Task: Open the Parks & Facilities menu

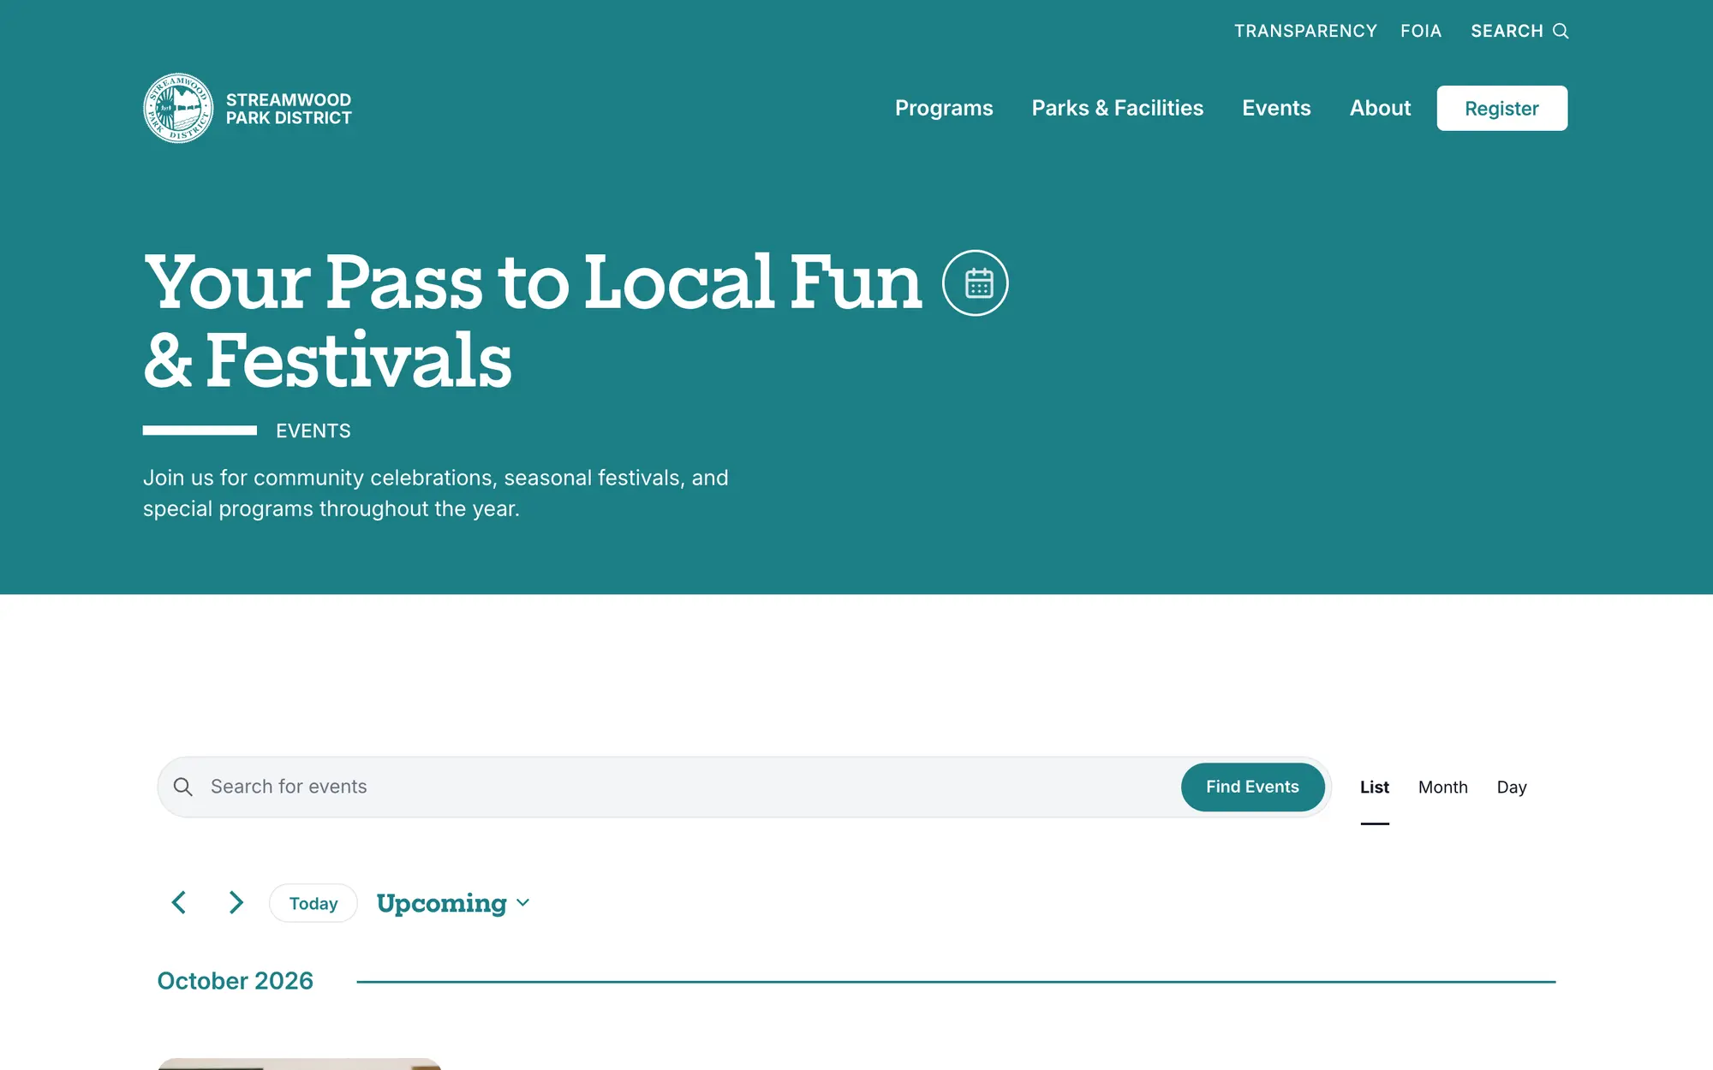Action: coord(1117,108)
